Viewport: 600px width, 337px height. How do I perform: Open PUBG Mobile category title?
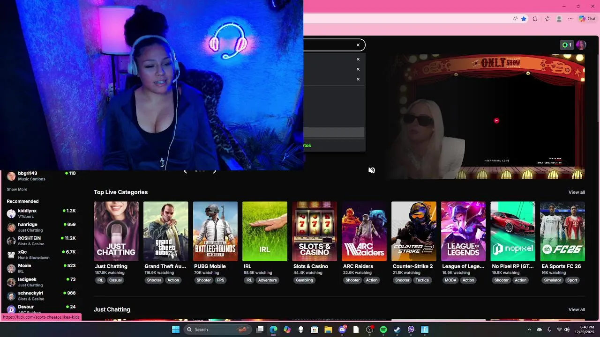210,266
